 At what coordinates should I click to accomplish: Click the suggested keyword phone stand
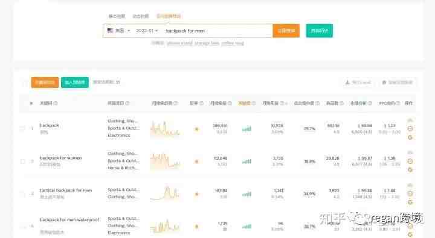179,43
